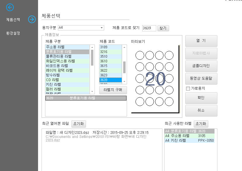Viewport: 242px width, 171px height.
Task: Click scroll-up arrow of product category list
Action: tap(92, 47)
